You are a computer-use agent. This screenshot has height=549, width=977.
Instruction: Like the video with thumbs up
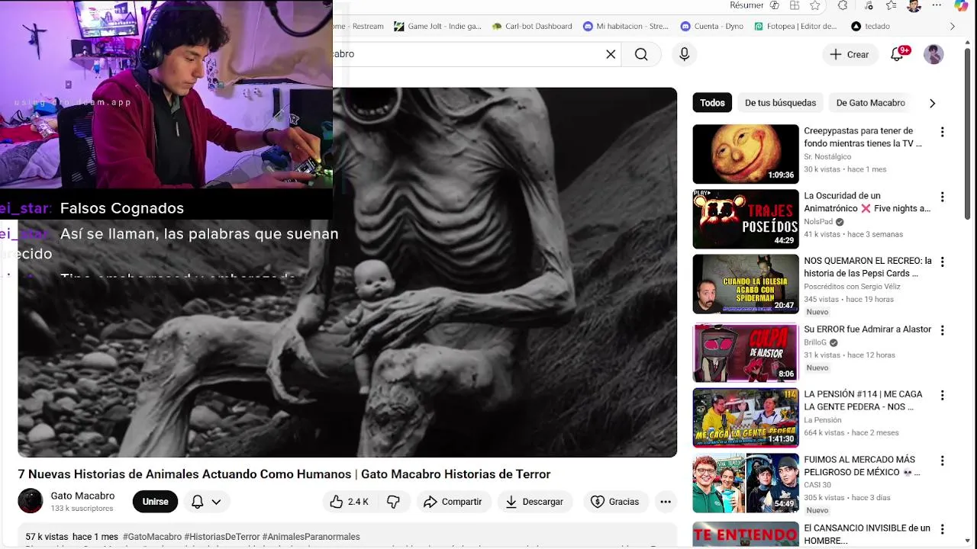(x=350, y=502)
